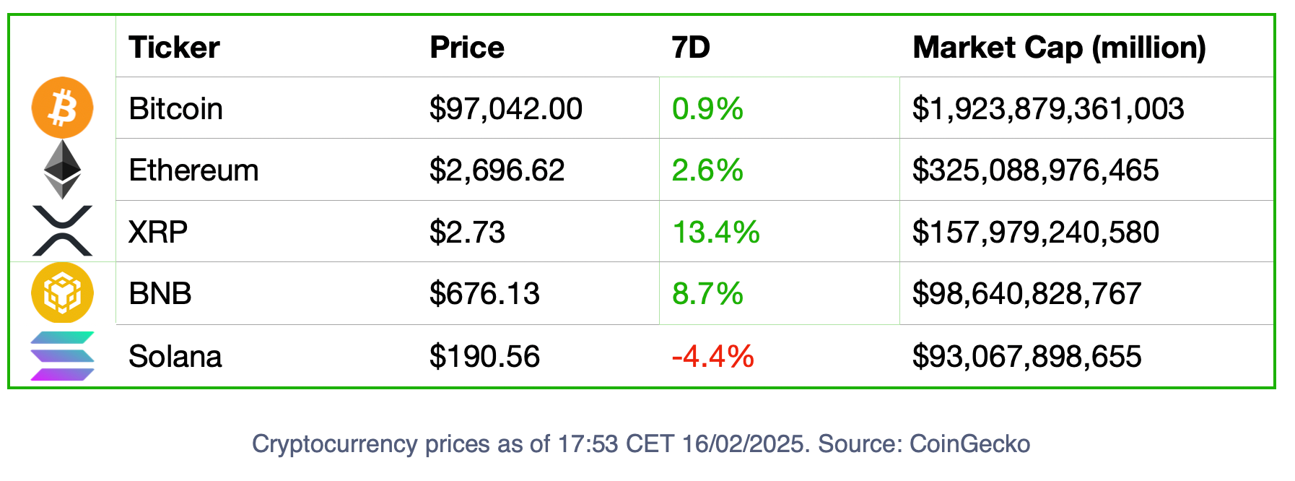The height and width of the screenshot is (481, 1295).
Task: Select the Market Cap (million) column header
Action: [1059, 48]
